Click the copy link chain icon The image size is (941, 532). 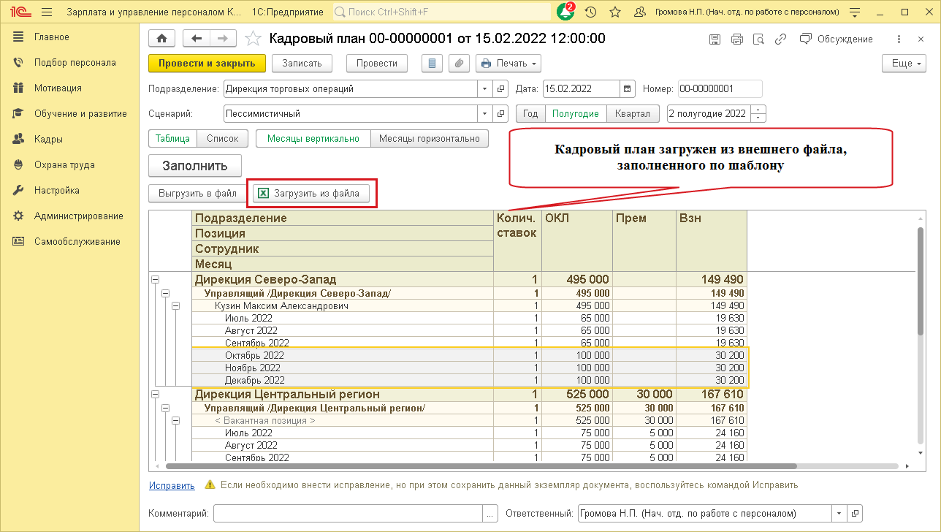[x=781, y=39]
